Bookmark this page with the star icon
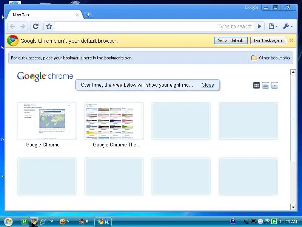 pyautogui.click(x=49, y=26)
